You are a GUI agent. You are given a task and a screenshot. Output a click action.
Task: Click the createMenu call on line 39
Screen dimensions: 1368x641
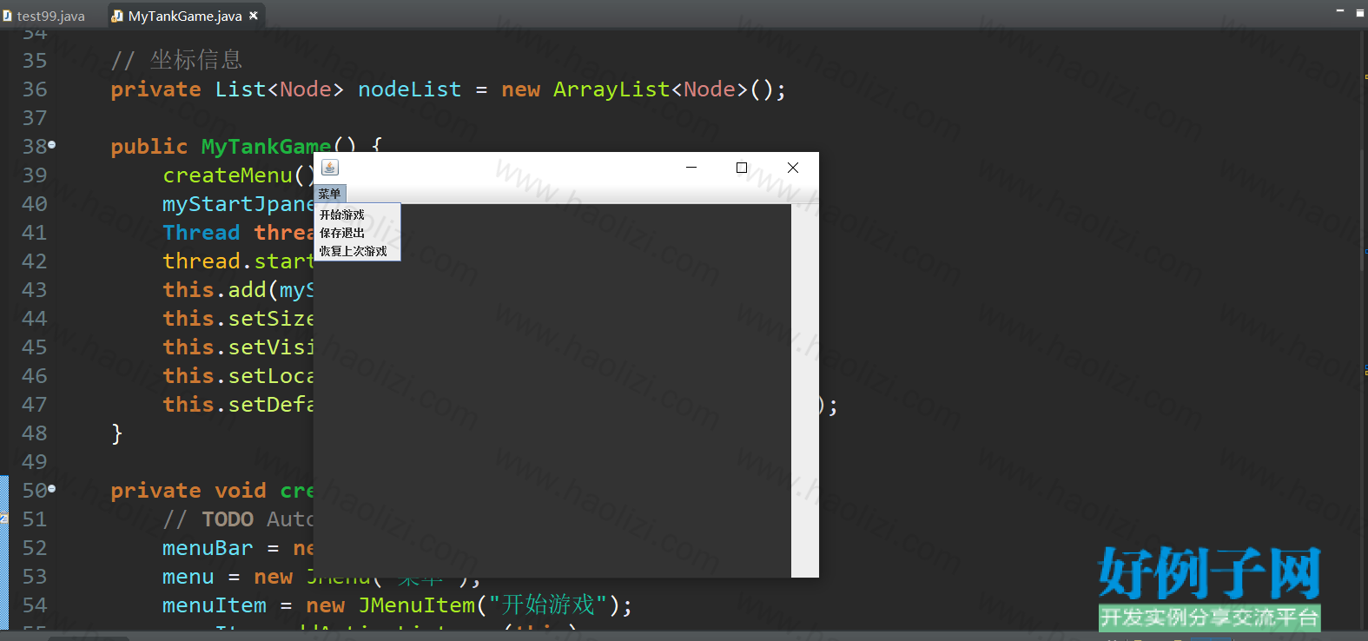pyautogui.click(x=228, y=175)
